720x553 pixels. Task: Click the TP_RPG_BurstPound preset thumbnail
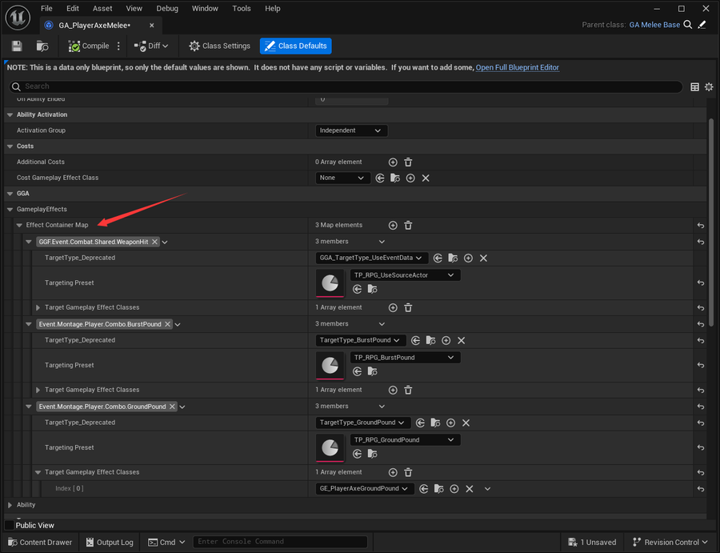point(330,366)
